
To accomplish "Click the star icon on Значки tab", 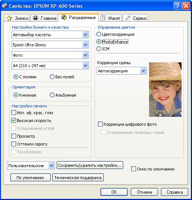I will pyautogui.click(x=9, y=18).
